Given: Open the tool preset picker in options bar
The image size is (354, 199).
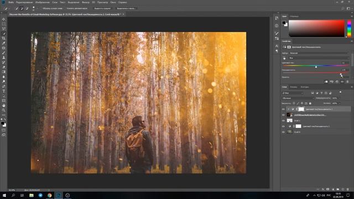Looking at the screenshot, I should (6, 8).
